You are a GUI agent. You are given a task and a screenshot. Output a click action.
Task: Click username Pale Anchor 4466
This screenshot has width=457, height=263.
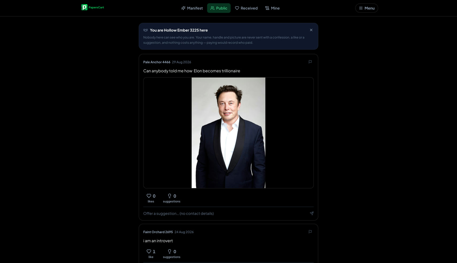pos(157,62)
